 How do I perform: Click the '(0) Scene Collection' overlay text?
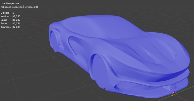coord(12,7)
